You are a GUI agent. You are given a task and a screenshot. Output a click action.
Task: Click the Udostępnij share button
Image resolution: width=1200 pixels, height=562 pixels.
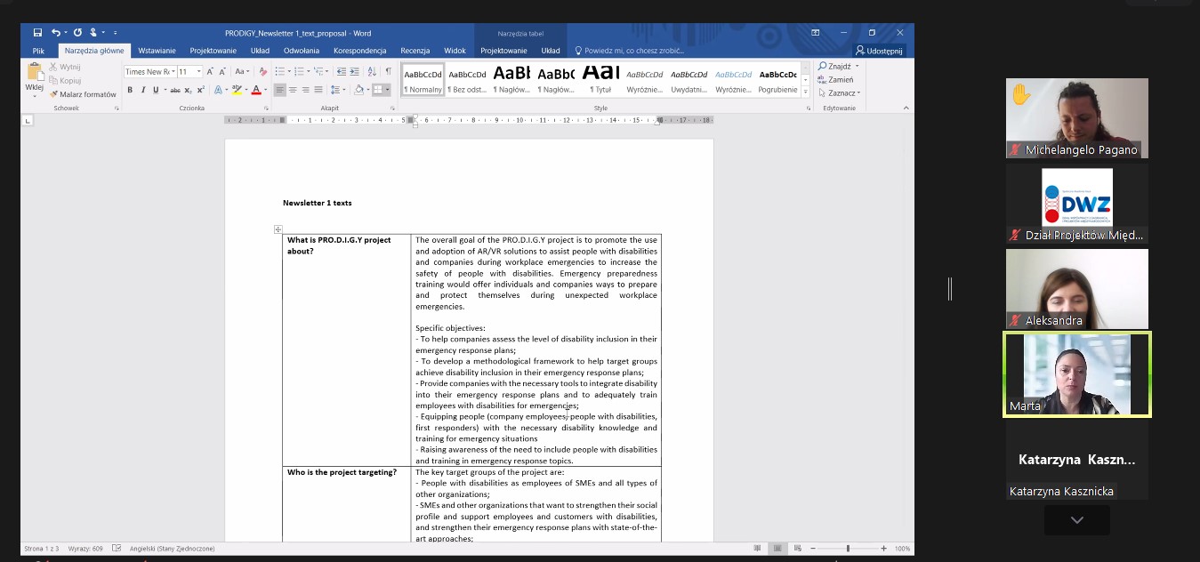(878, 51)
